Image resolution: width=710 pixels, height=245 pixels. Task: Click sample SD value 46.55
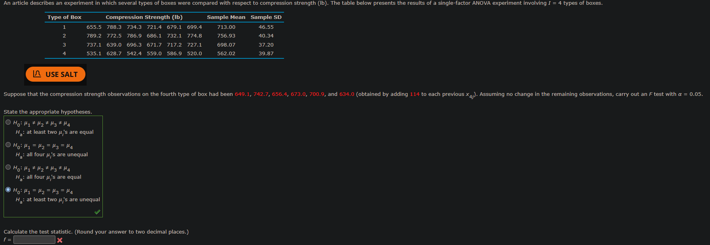[x=266, y=27]
